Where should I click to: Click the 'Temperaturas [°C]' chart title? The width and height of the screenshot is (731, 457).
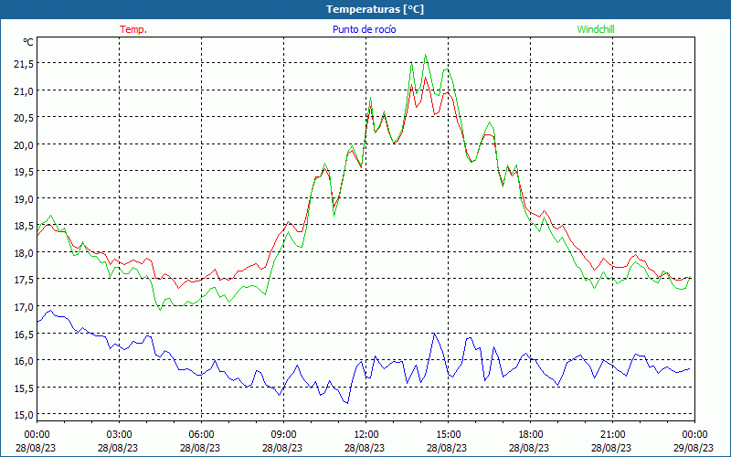pyautogui.click(x=375, y=9)
